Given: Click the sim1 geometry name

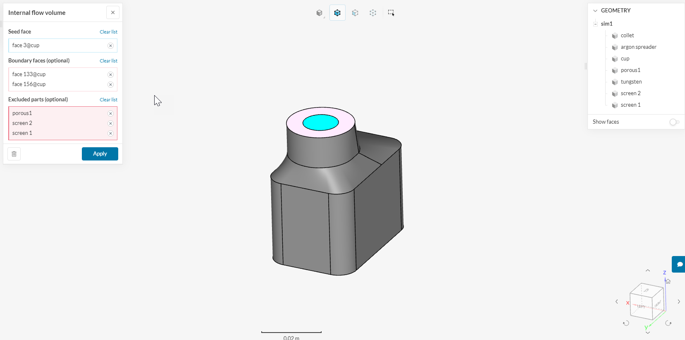Looking at the screenshot, I should [606, 24].
